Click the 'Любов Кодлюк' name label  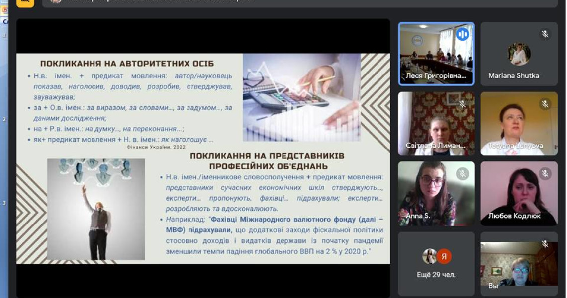(514, 216)
